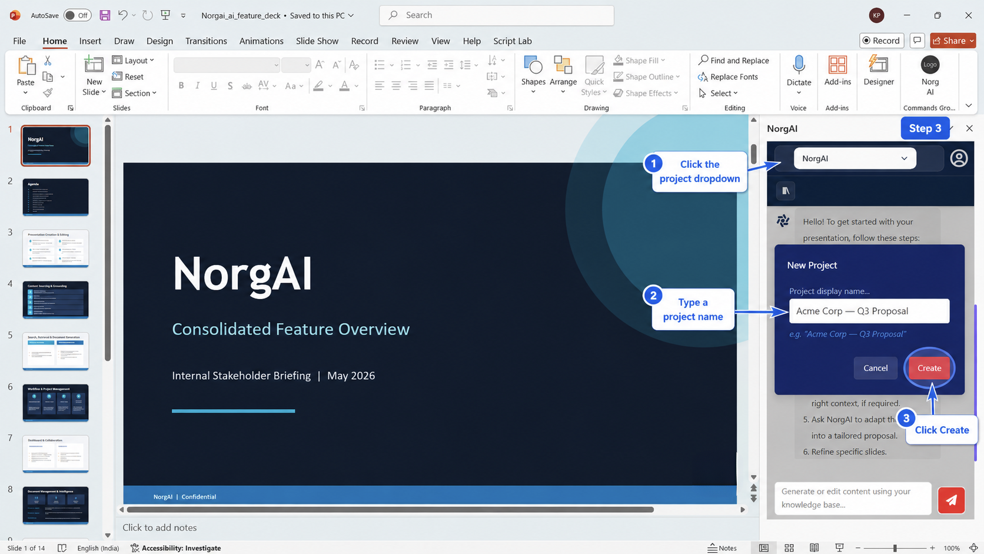
Task: Select the Format Painter brush
Action: pos(48,92)
